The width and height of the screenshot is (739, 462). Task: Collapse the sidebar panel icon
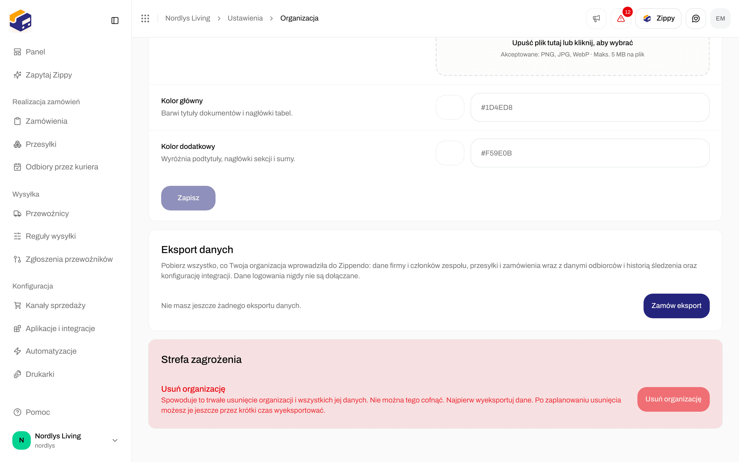pyautogui.click(x=115, y=21)
